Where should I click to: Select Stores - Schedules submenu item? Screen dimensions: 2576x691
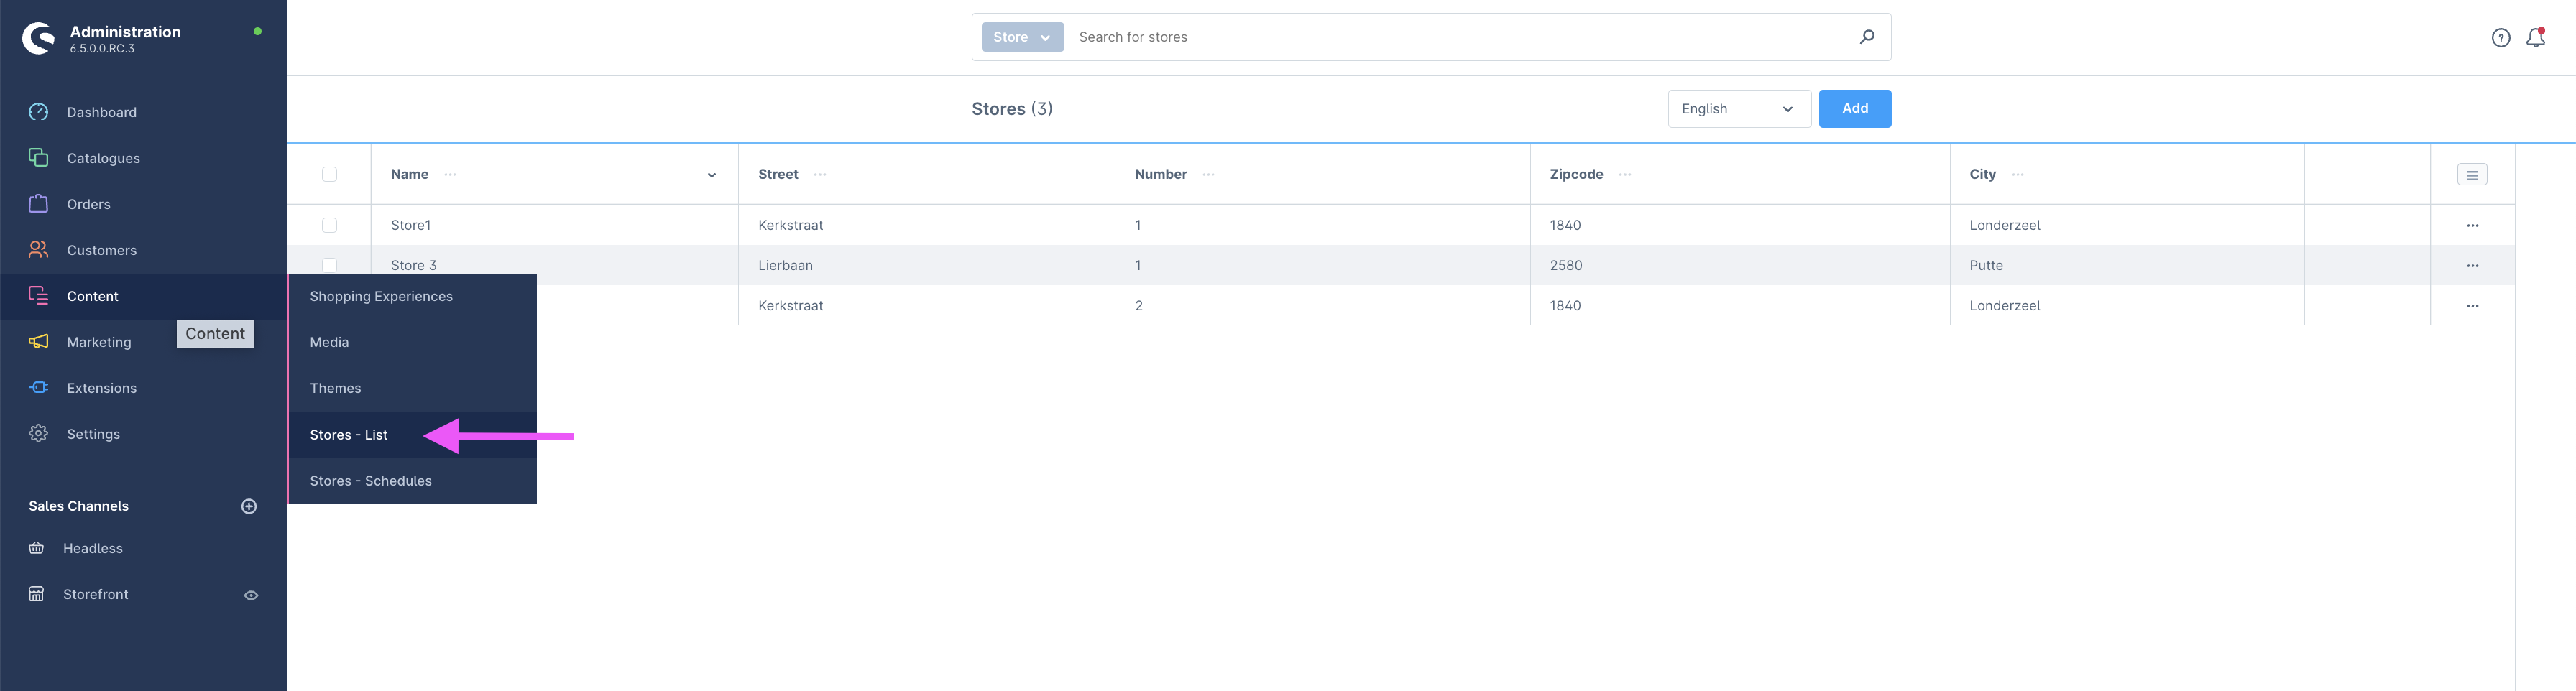pyautogui.click(x=370, y=481)
